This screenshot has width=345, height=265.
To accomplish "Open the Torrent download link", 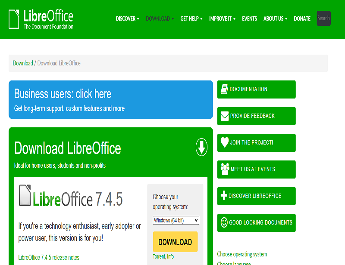I will [159, 256].
